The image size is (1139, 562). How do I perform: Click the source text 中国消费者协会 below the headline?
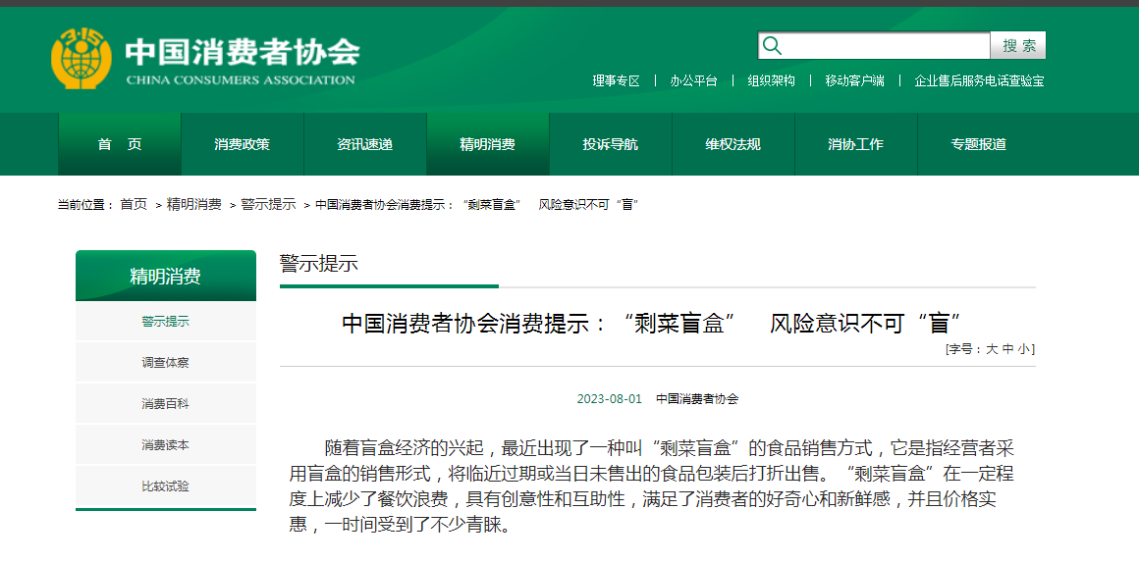coord(697,399)
